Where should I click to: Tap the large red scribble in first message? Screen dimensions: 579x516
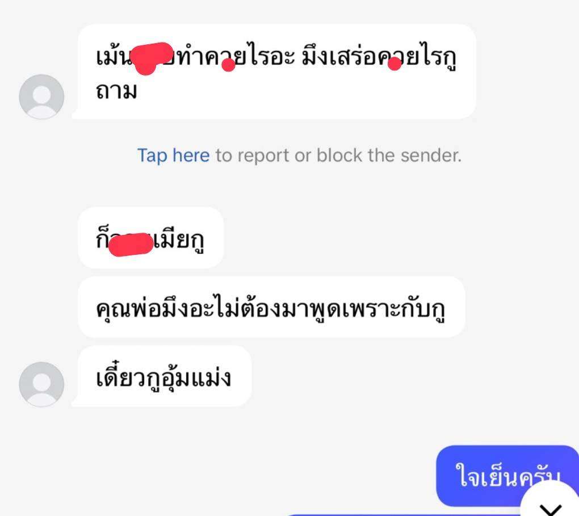(x=153, y=58)
